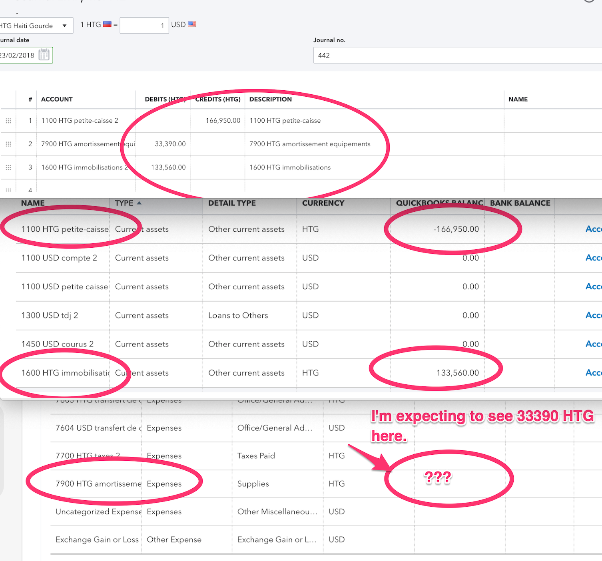Open the 1100 HTG petite-caisse account row
Screen dimensions: 602x561
309,229
